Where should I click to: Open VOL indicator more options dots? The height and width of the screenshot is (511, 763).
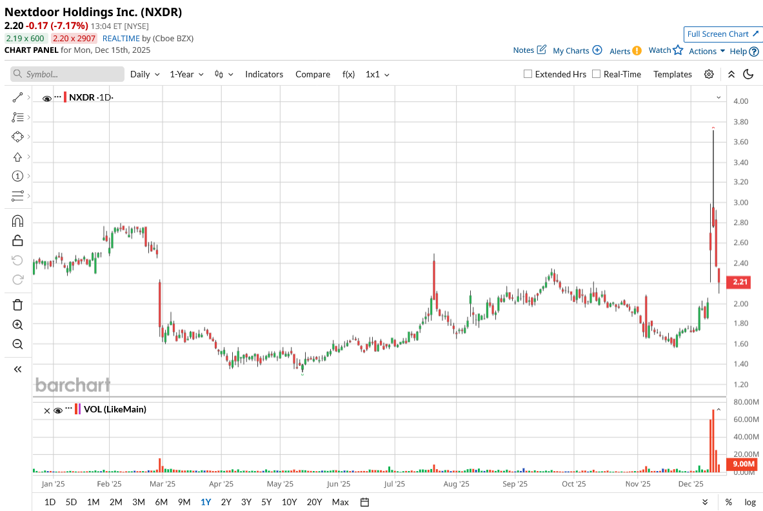click(x=68, y=409)
